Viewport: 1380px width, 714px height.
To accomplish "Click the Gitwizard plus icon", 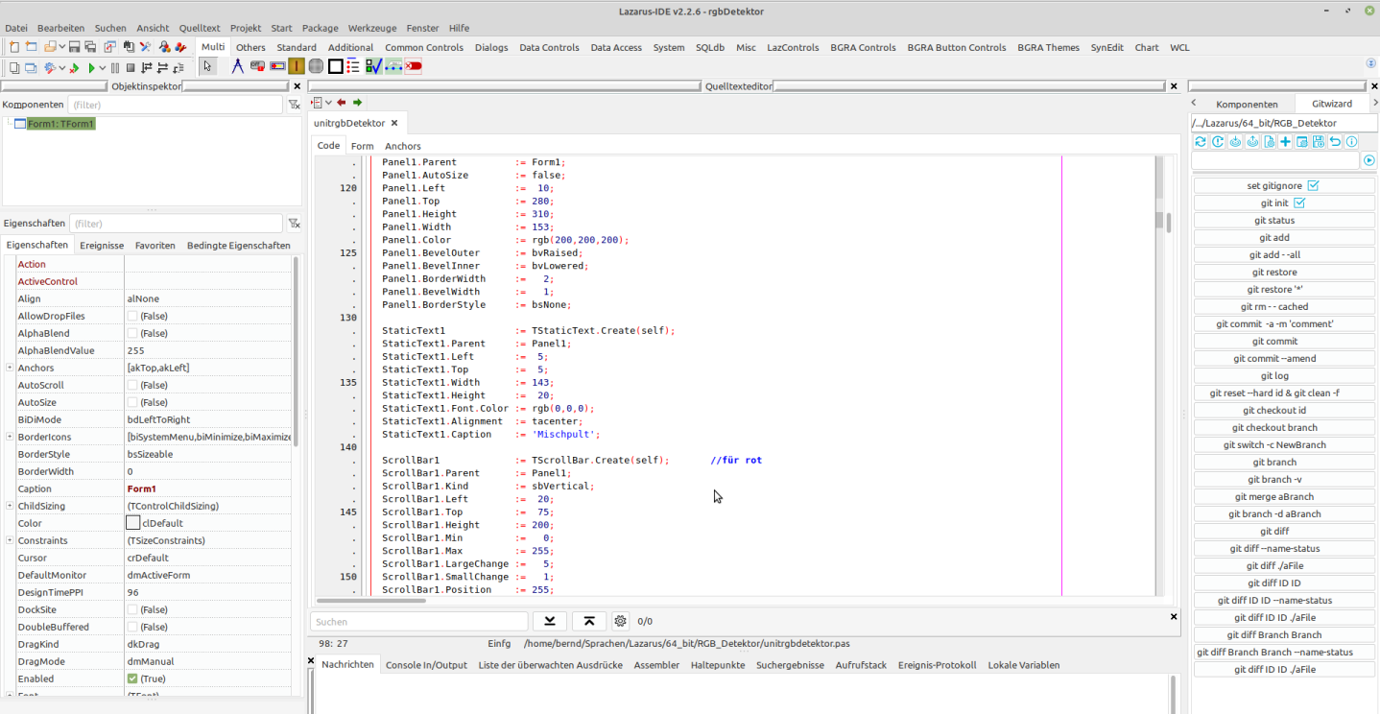I will 1285,141.
